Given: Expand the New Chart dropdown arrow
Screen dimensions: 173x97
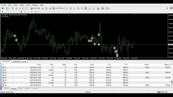Looking at the screenshot, I should pos(4,8).
